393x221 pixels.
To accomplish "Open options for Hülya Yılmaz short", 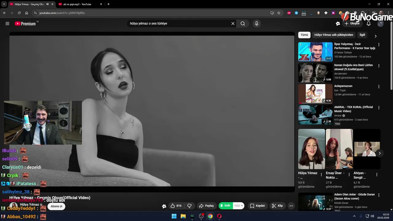I will (x=321, y=175).
